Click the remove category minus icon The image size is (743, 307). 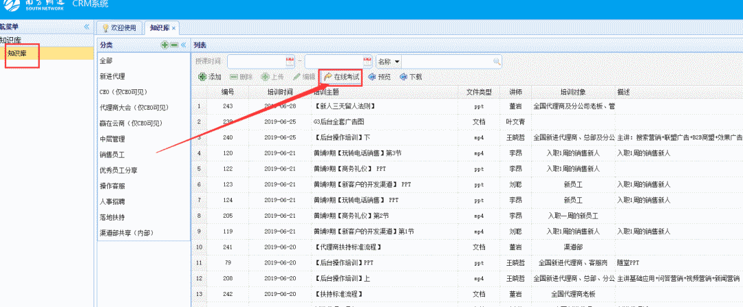[174, 45]
